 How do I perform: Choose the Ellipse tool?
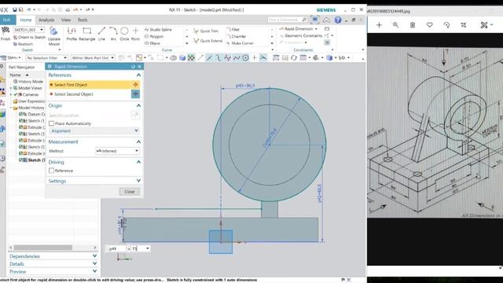[152, 43]
